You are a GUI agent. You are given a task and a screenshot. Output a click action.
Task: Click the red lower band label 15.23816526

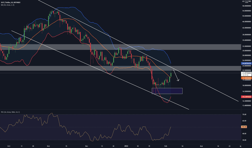[246, 97]
